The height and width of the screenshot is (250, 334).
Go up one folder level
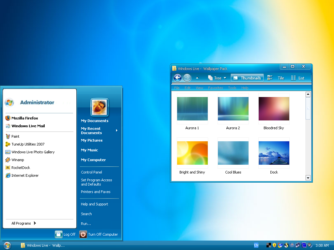pos(197,78)
